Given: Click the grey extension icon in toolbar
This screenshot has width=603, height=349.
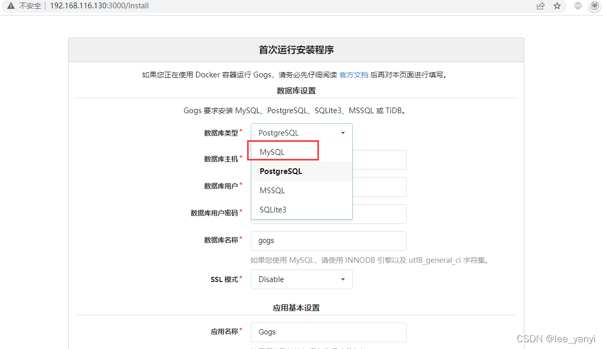Looking at the screenshot, I should click(578, 6).
